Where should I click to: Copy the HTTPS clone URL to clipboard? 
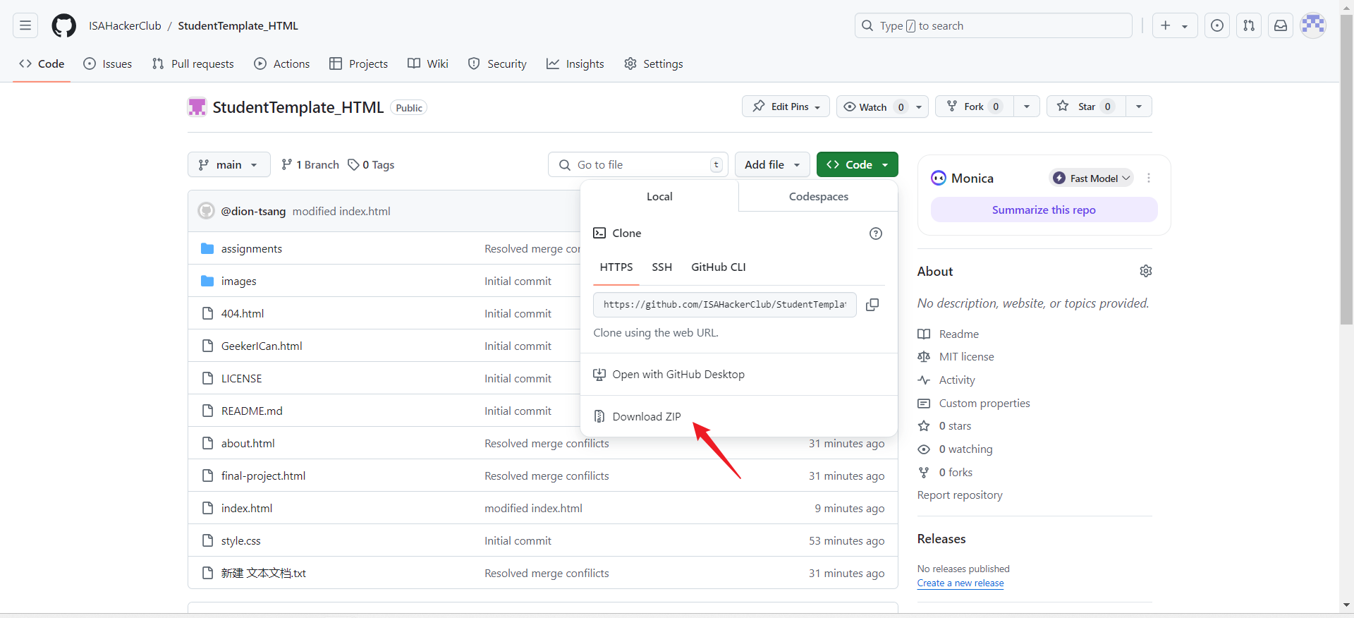click(x=872, y=305)
